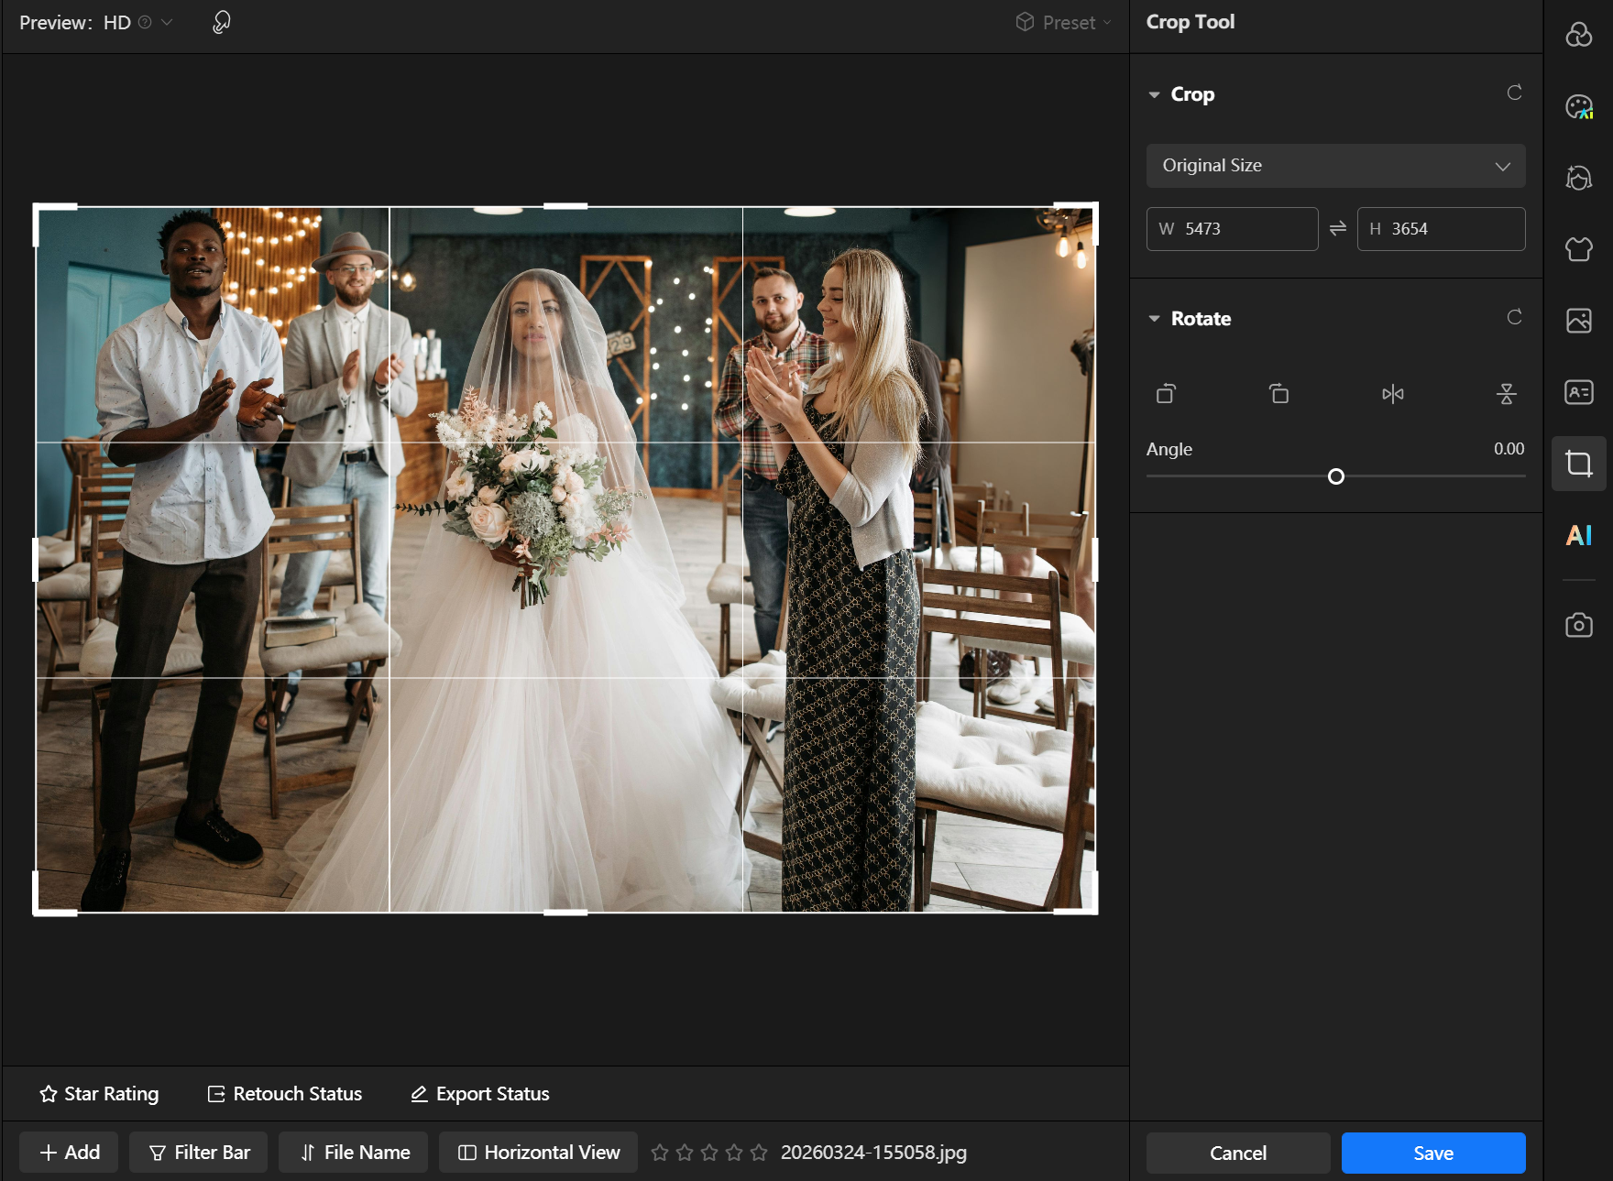Open the Star Rating filter
The image size is (1613, 1181).
pos(99,1094)
